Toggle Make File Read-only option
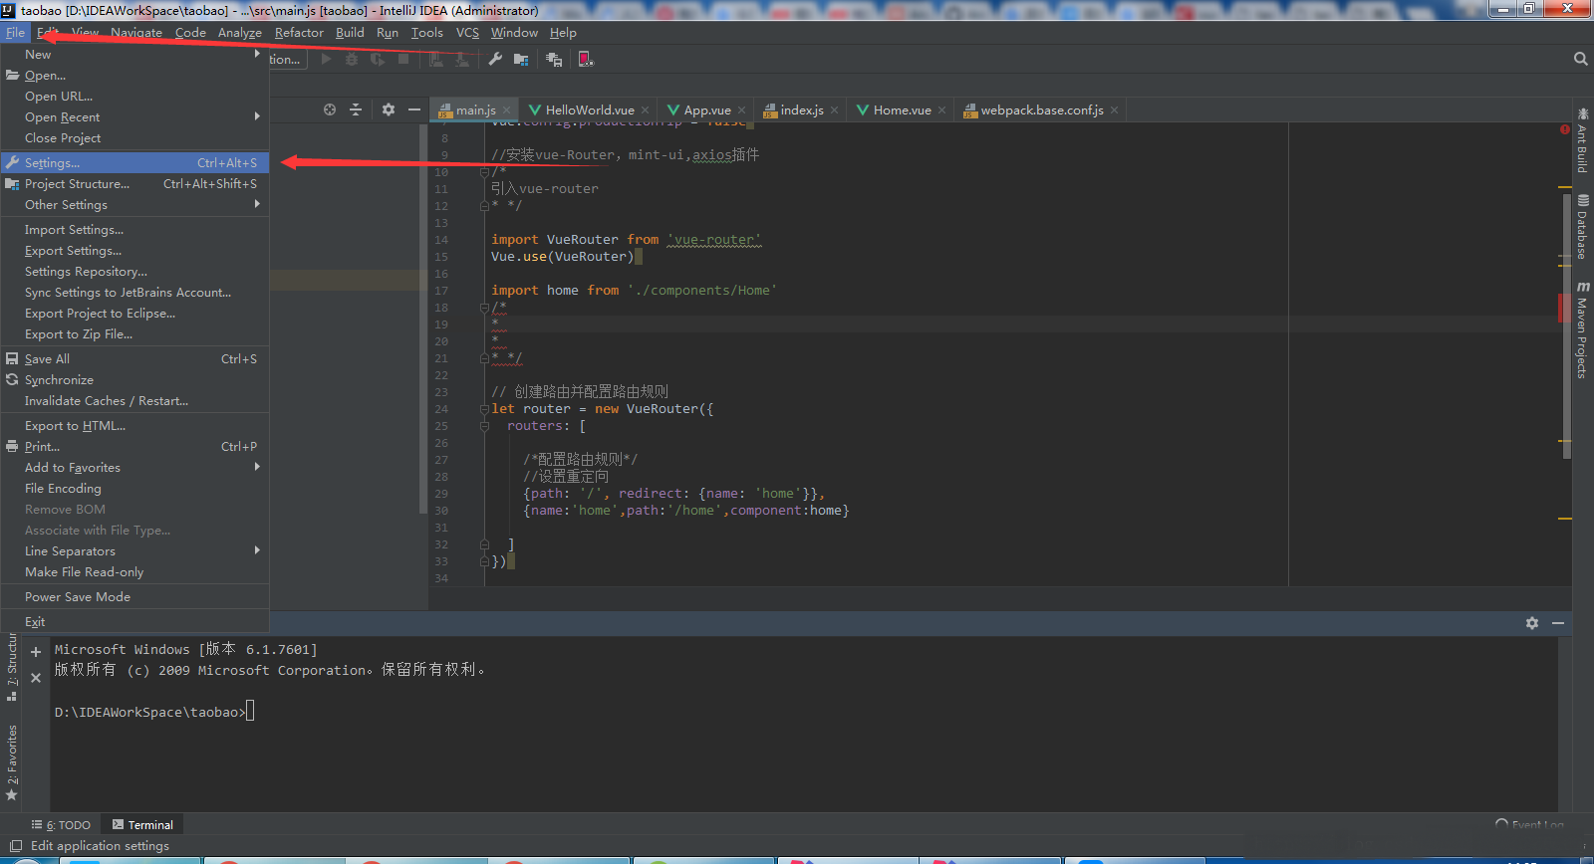This screenshot has height=864, width=1594. 84,572
